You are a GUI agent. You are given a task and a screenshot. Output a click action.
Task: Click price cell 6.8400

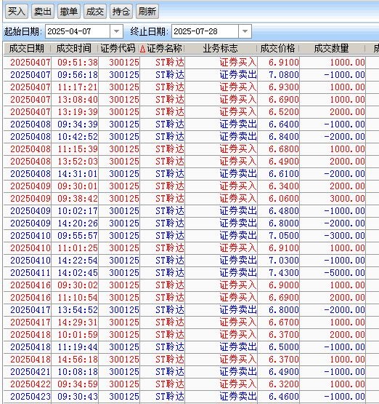284,137
